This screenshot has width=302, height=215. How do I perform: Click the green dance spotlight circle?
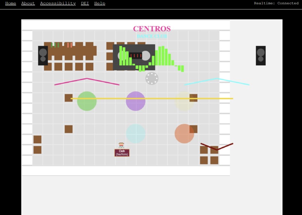(87, 101)
